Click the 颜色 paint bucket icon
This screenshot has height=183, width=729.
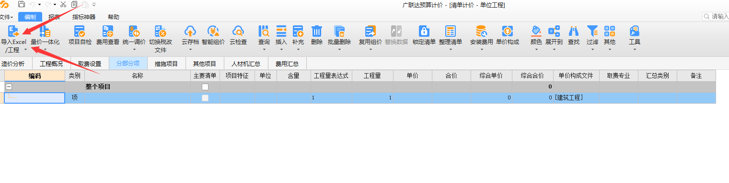536,32
